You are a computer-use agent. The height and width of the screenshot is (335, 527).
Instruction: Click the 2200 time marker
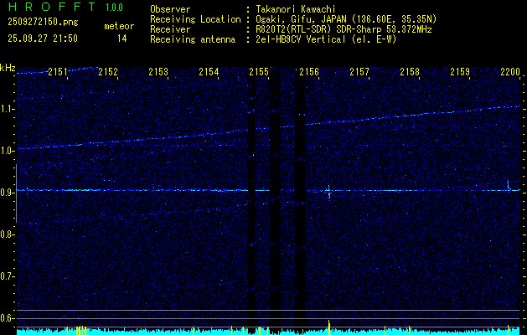point(510,72)
